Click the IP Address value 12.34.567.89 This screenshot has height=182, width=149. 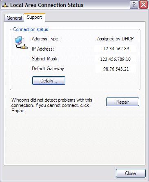(116, 49)
